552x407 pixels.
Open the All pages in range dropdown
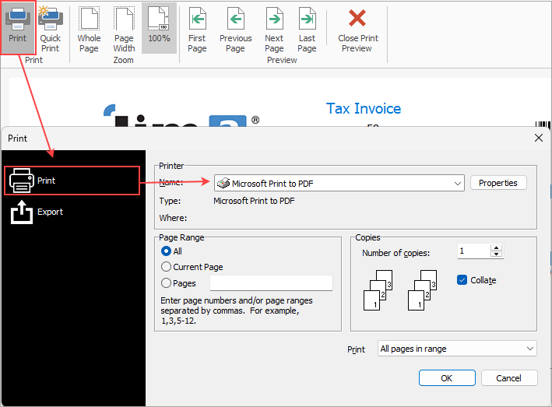(457, 349)
